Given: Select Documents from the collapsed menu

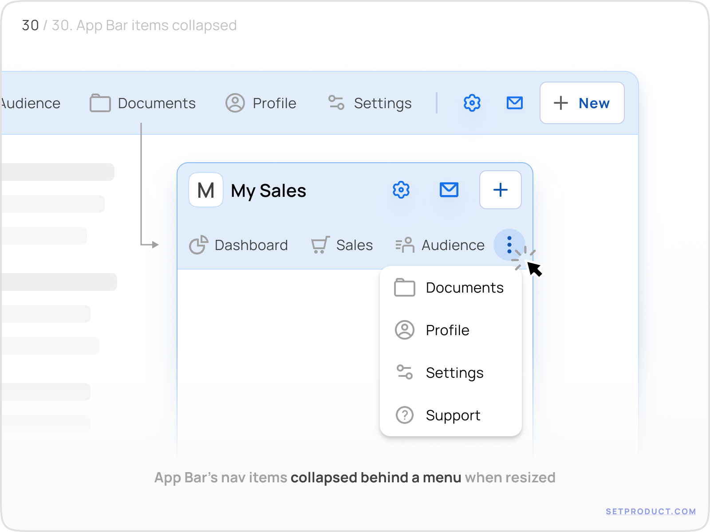Looking at the screenshot, I should pyautogui.click(x=464, y=287).
